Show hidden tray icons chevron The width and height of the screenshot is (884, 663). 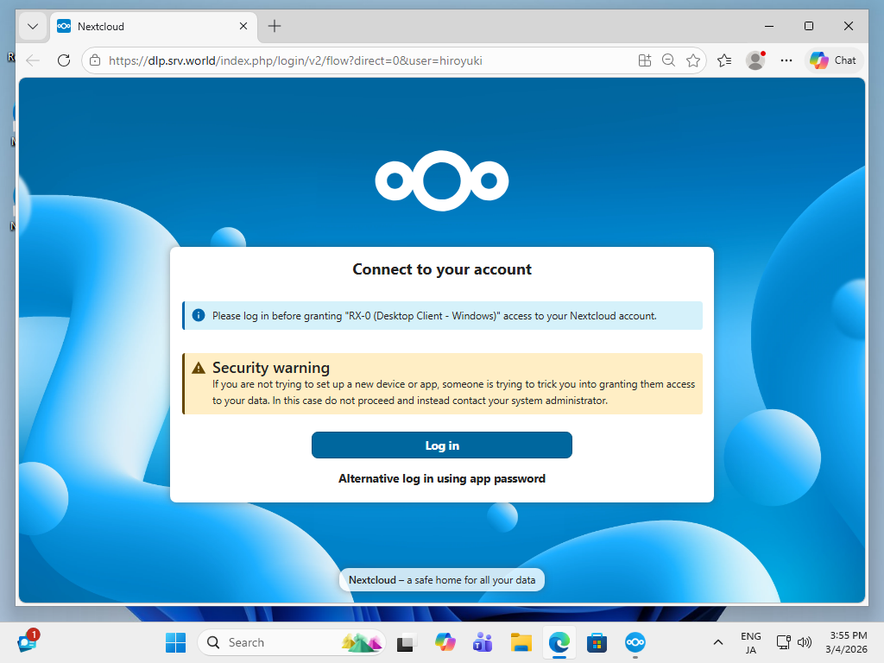point(718,642)
